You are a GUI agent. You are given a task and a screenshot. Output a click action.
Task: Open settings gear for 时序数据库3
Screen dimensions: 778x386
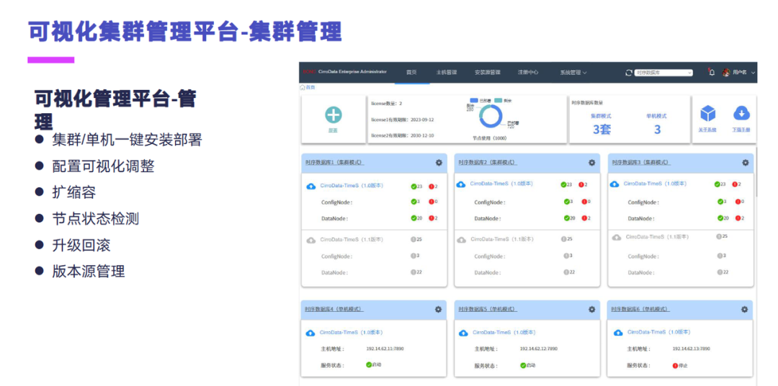click(745, 163)
